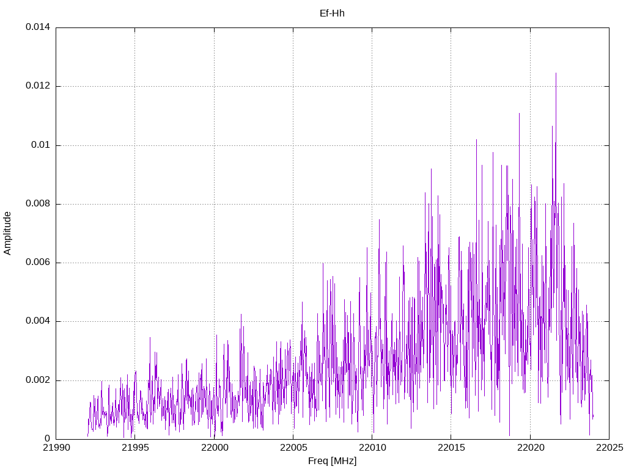Screen dimensions: 626x469
Task: Click the tallest peak tip above 0.012
Action: coord(556,73)
